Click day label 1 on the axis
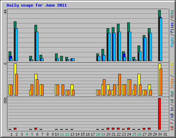 point(11,134)
